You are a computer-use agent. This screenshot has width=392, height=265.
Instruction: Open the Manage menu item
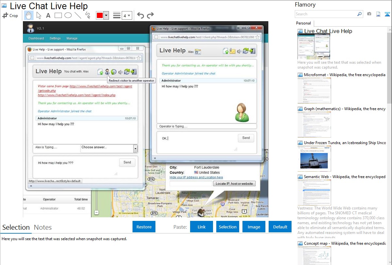72,38
